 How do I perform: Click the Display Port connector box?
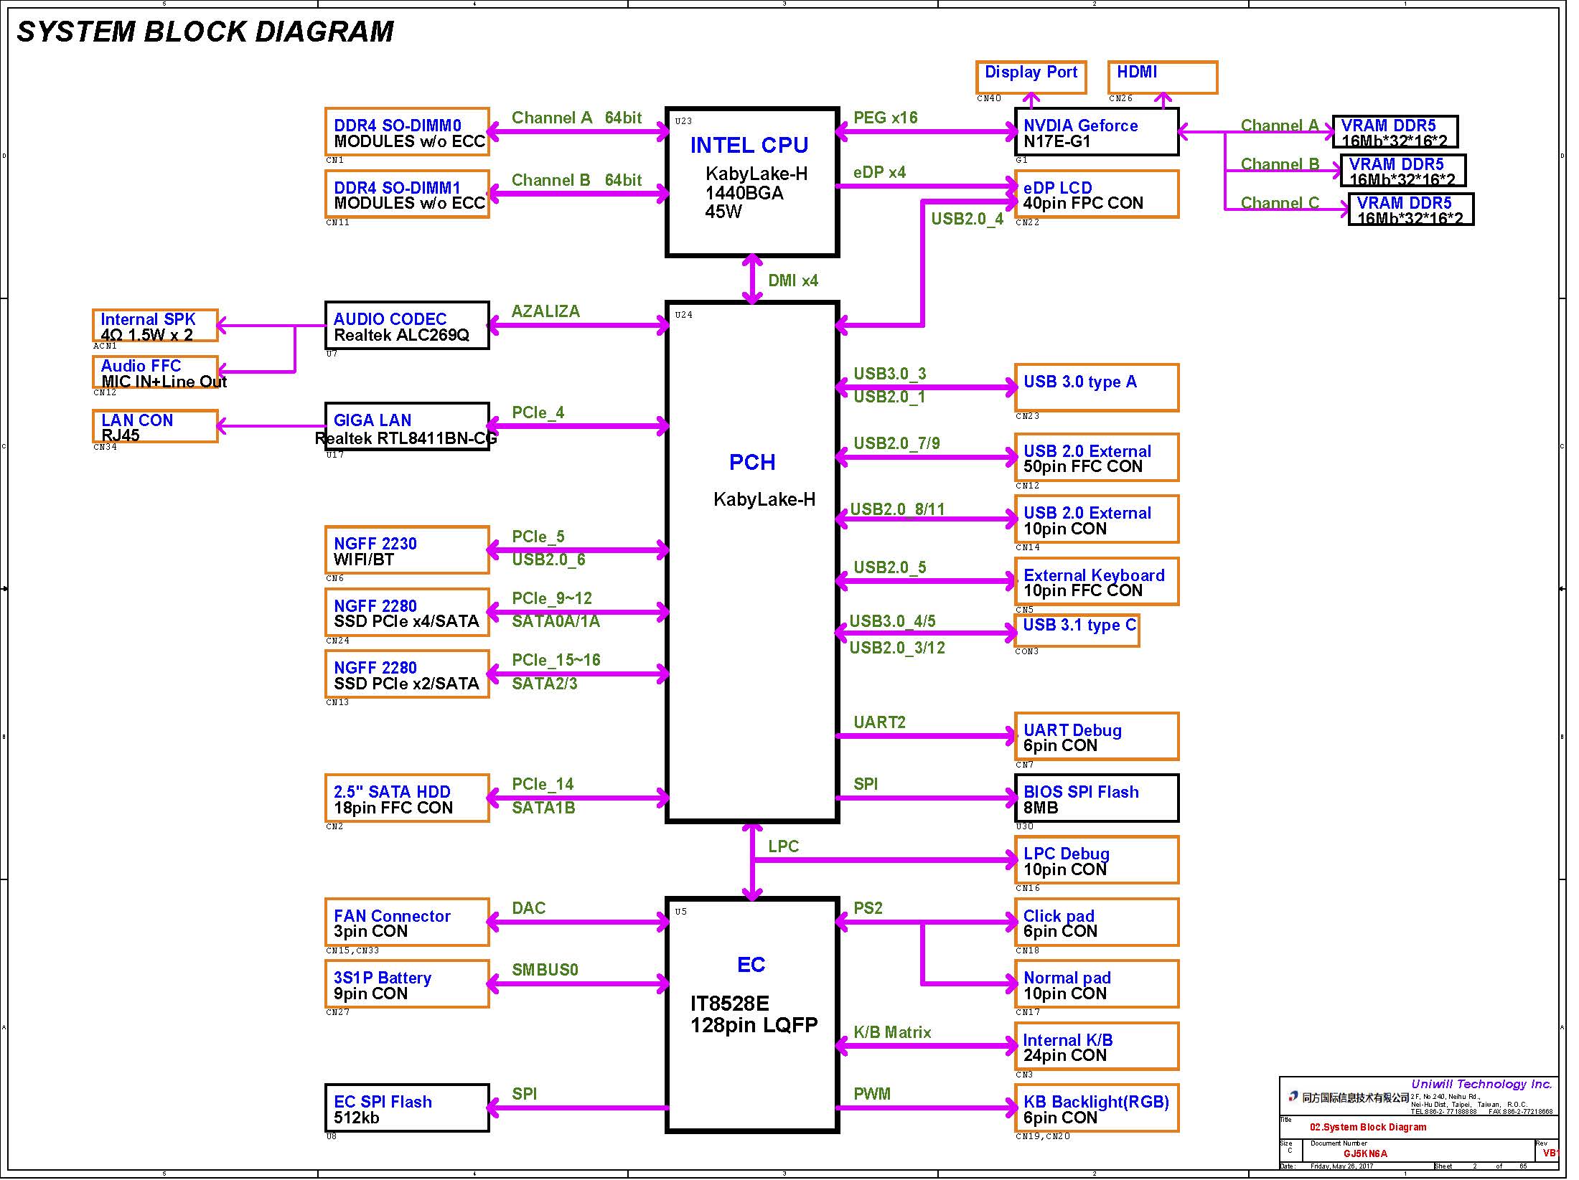pyautogui.click(x=1031, y=77)
